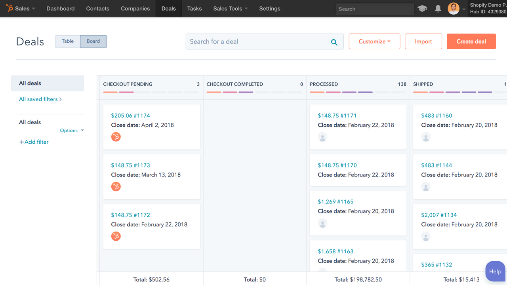The image size is (507, 285).
Task: Click the HubSpot icon on deal #1174 card
Action: (116, 137)
